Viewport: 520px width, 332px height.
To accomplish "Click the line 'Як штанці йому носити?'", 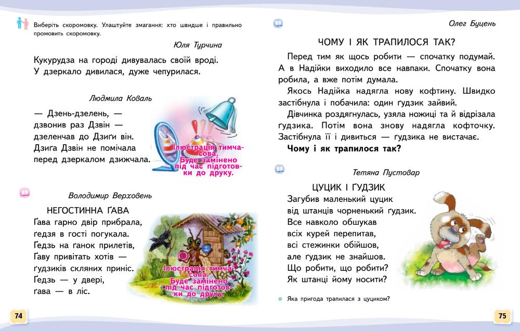I will [x=337, y=279].
